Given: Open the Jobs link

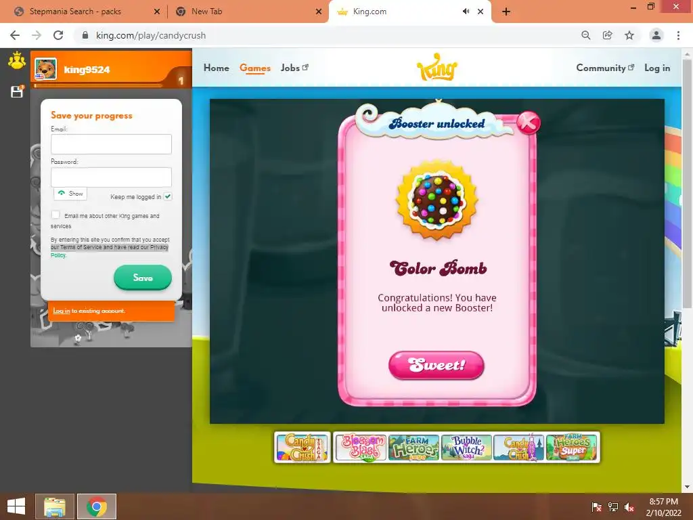Looking at the screenshot, I should 294,68.
